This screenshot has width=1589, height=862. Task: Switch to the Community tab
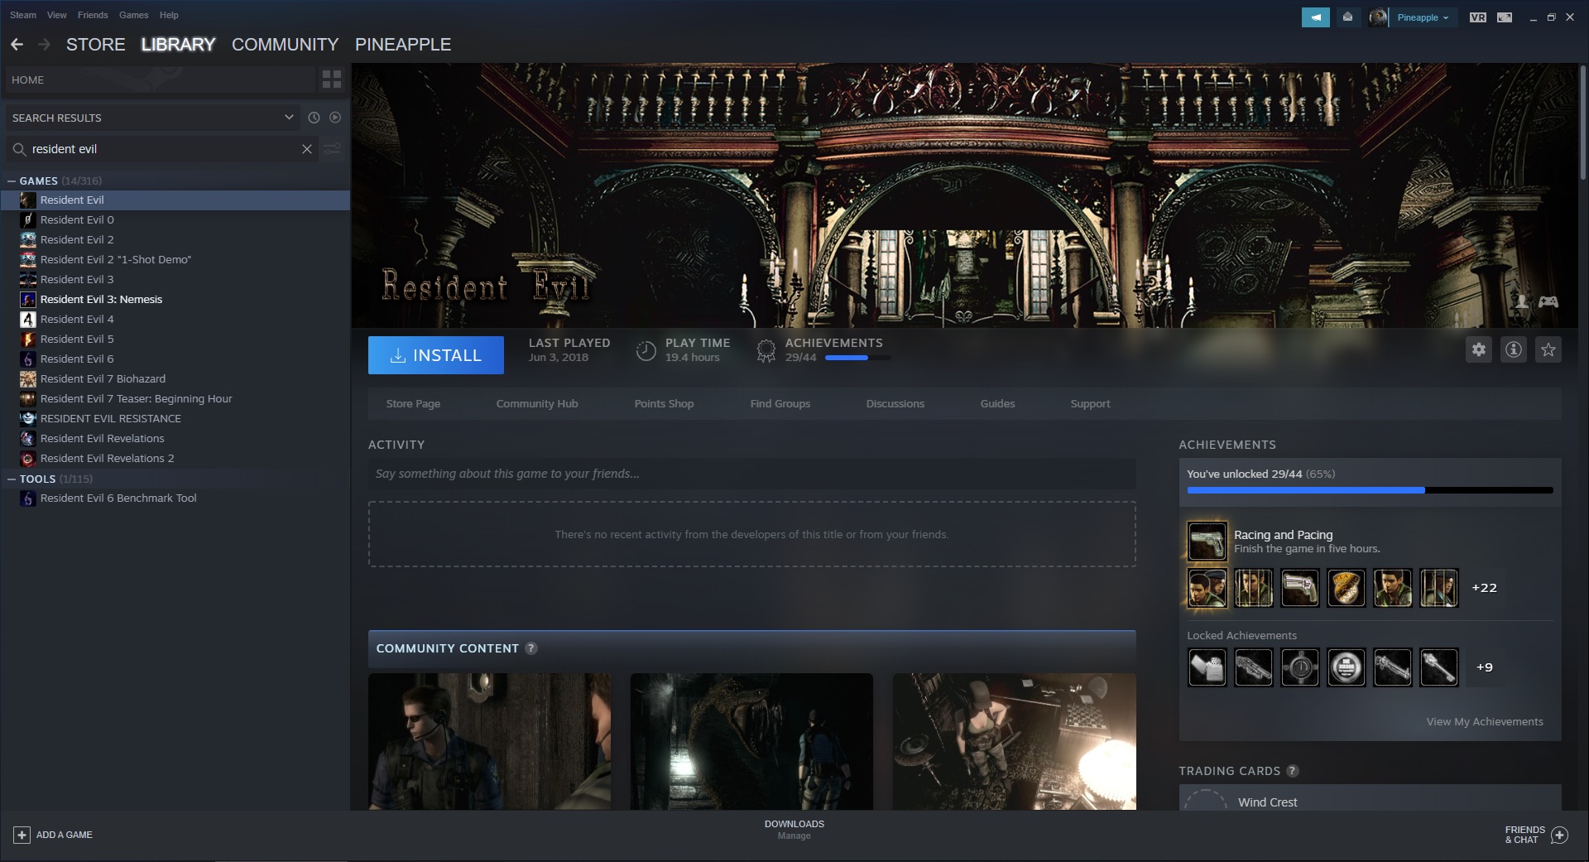coord(285,44)
